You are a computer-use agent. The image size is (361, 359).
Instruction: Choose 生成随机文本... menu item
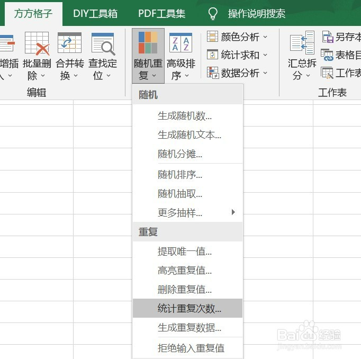pos(187,135)
